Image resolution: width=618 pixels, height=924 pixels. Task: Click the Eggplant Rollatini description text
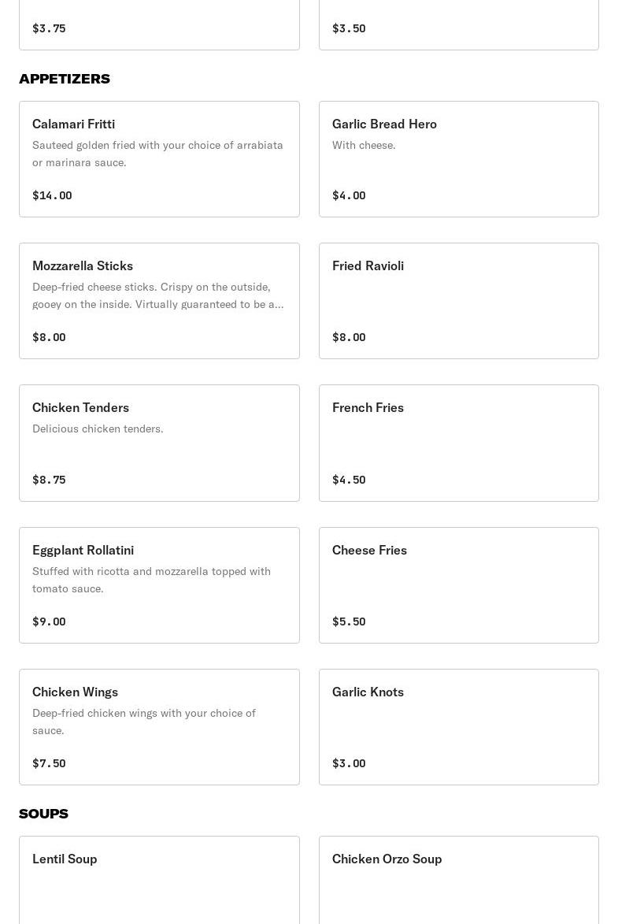[151, 580]
